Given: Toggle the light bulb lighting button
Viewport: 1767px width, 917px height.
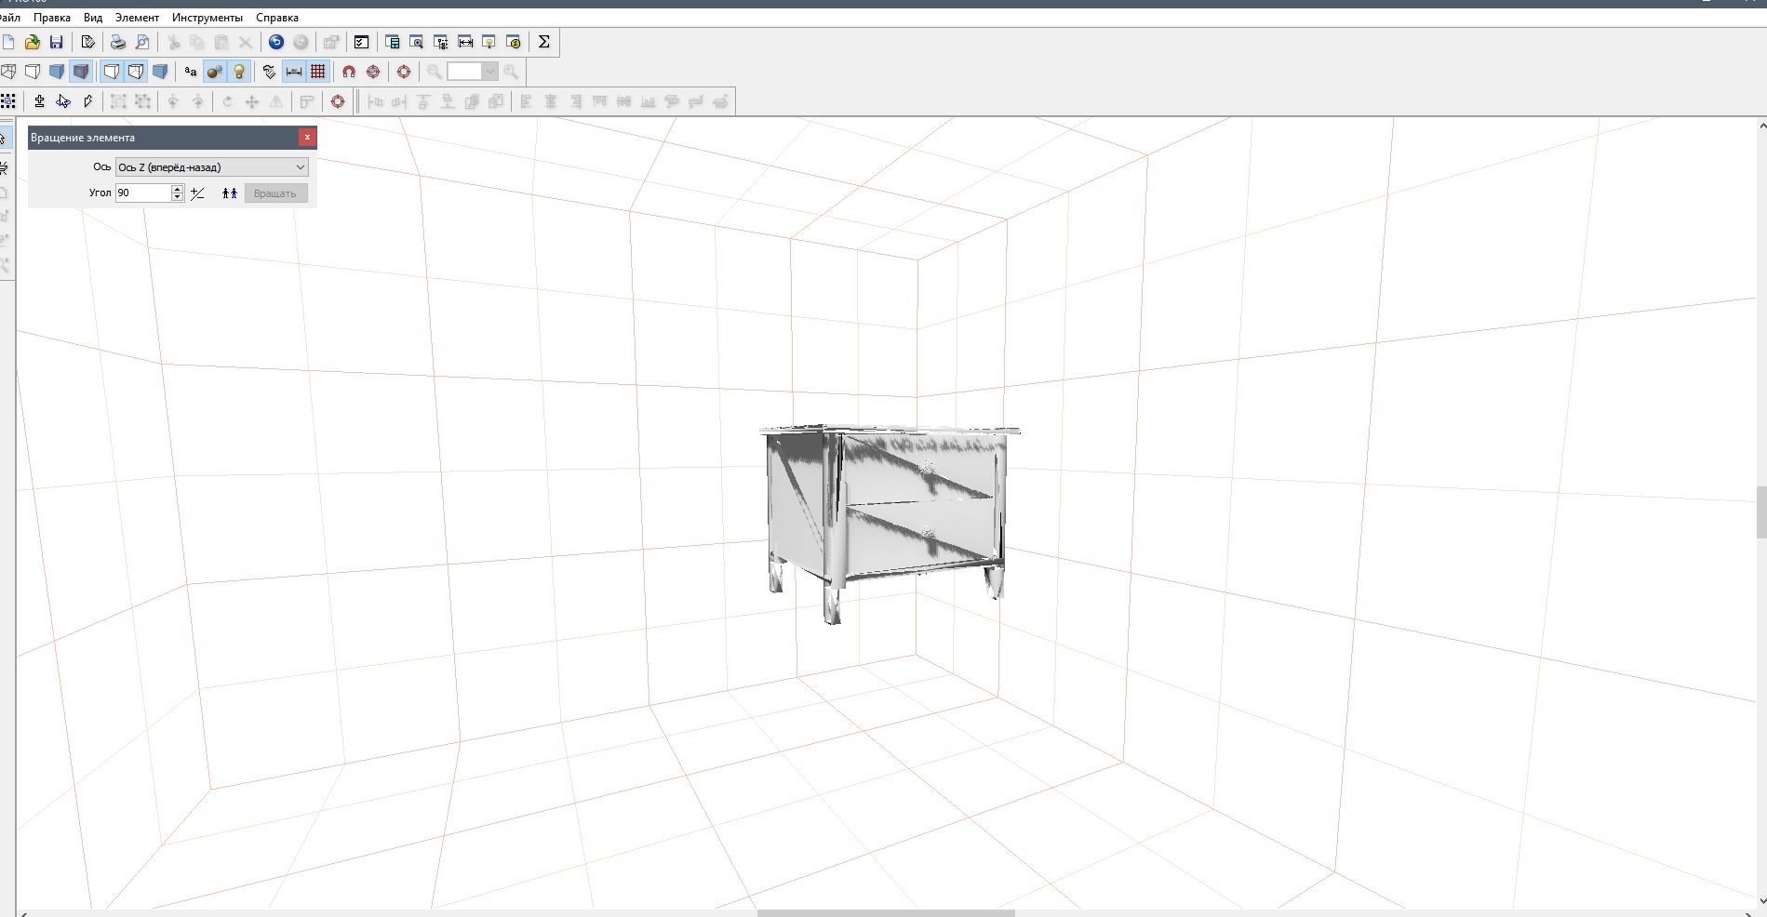Looking at the screenshot, I should pyautogui.click(x=239, y=72).
